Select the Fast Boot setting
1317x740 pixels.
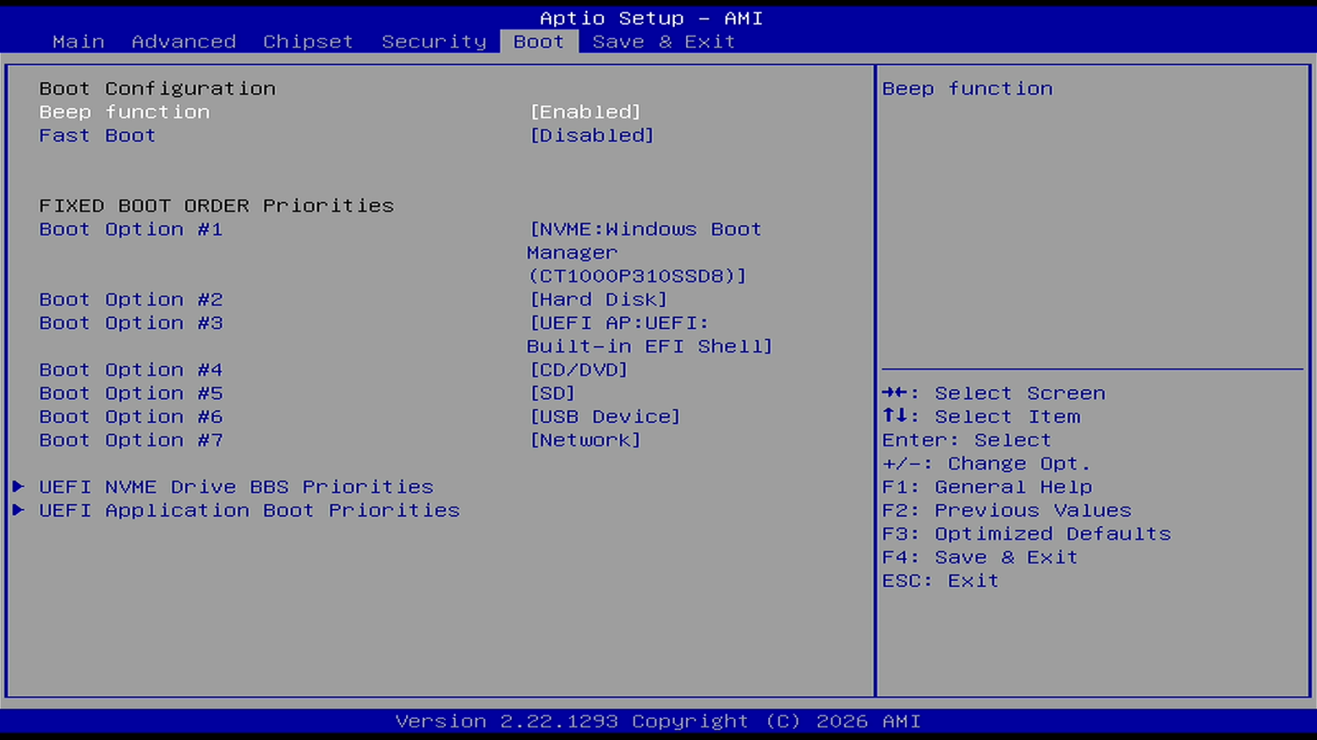[97, 135]
